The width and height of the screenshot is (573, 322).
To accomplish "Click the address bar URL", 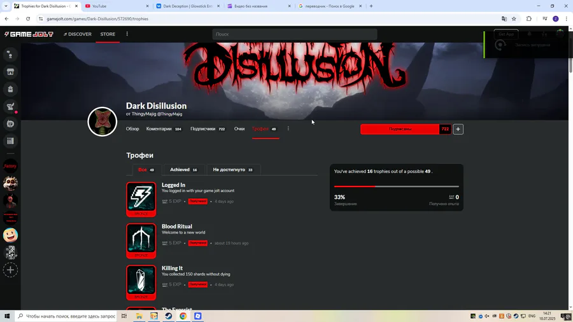I will (97, 18).
